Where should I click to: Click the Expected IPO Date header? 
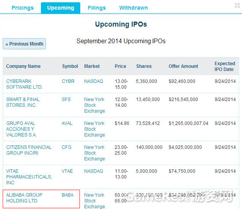[x=225, y=66]
